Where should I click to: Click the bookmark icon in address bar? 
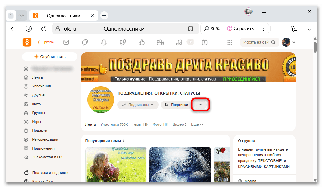tap(191, 29)
